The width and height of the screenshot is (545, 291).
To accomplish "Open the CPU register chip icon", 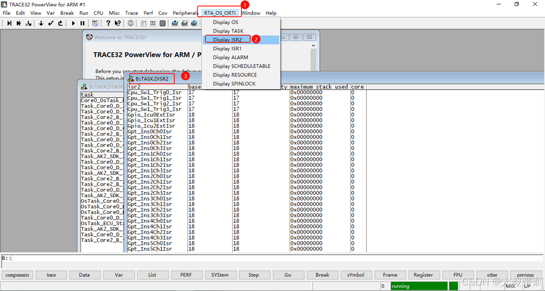I will (162, 23).
